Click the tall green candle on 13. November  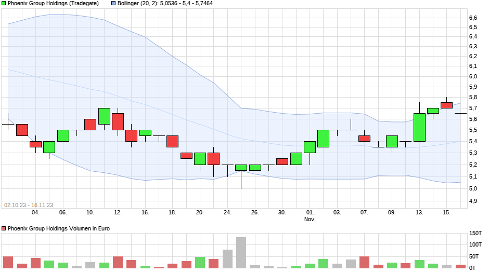click(419, 127)
